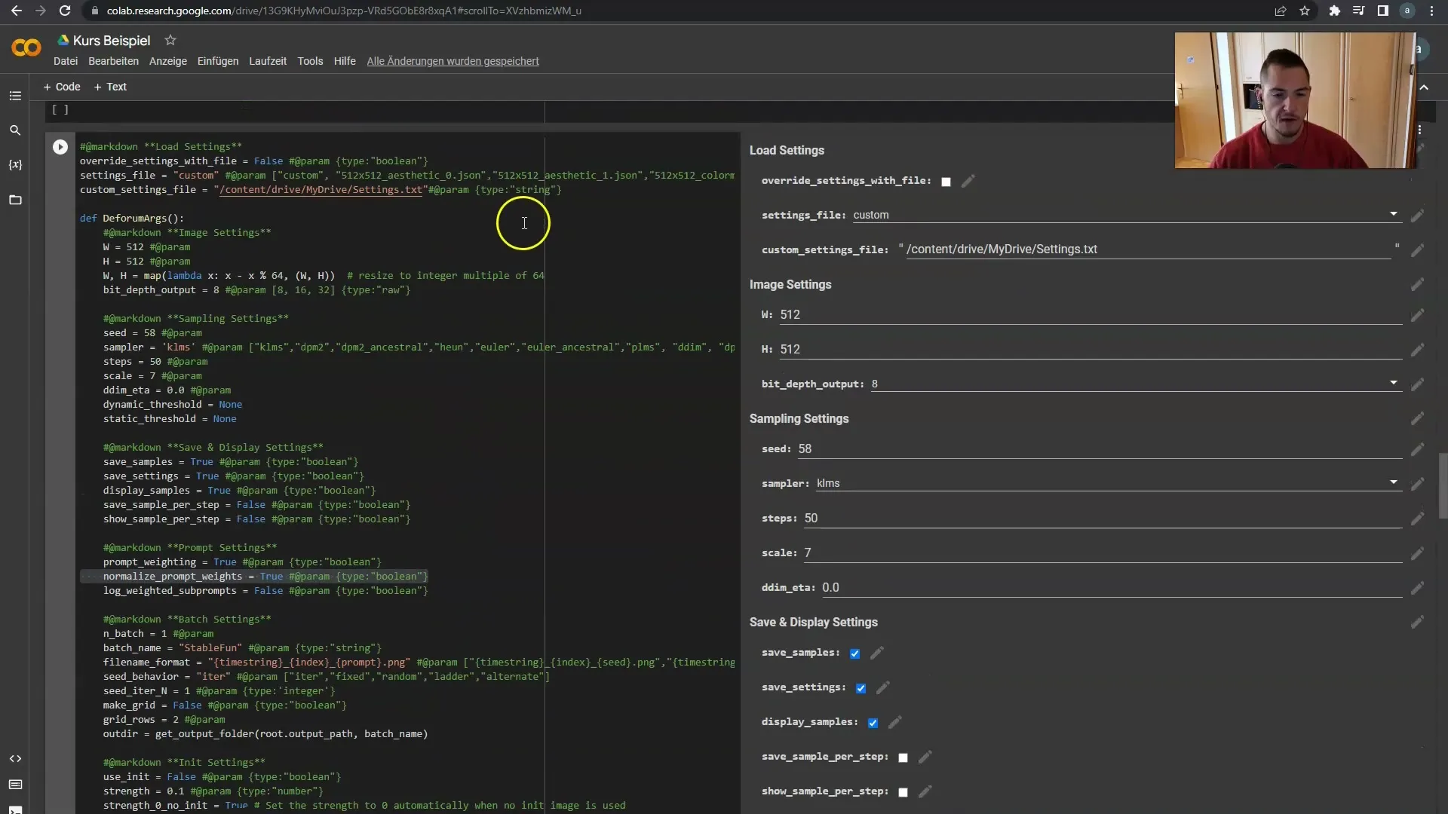Click 'Alle Änderungen wurden gespeichert' link

[x=452, y=61]
